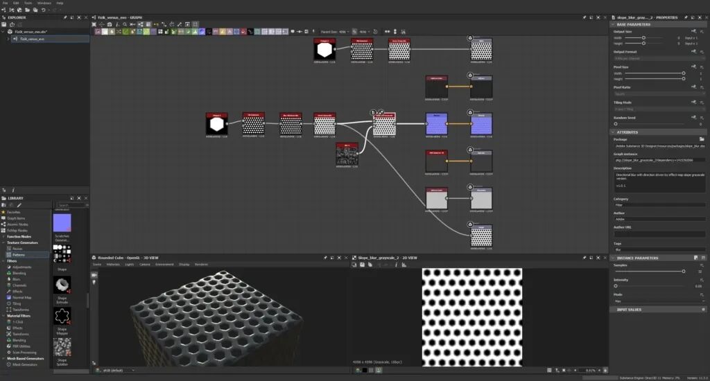Screen dimensions: 710x381
Task: Click the camera snapshot icon in graph toolbar
Action: [x=109, y=24]
